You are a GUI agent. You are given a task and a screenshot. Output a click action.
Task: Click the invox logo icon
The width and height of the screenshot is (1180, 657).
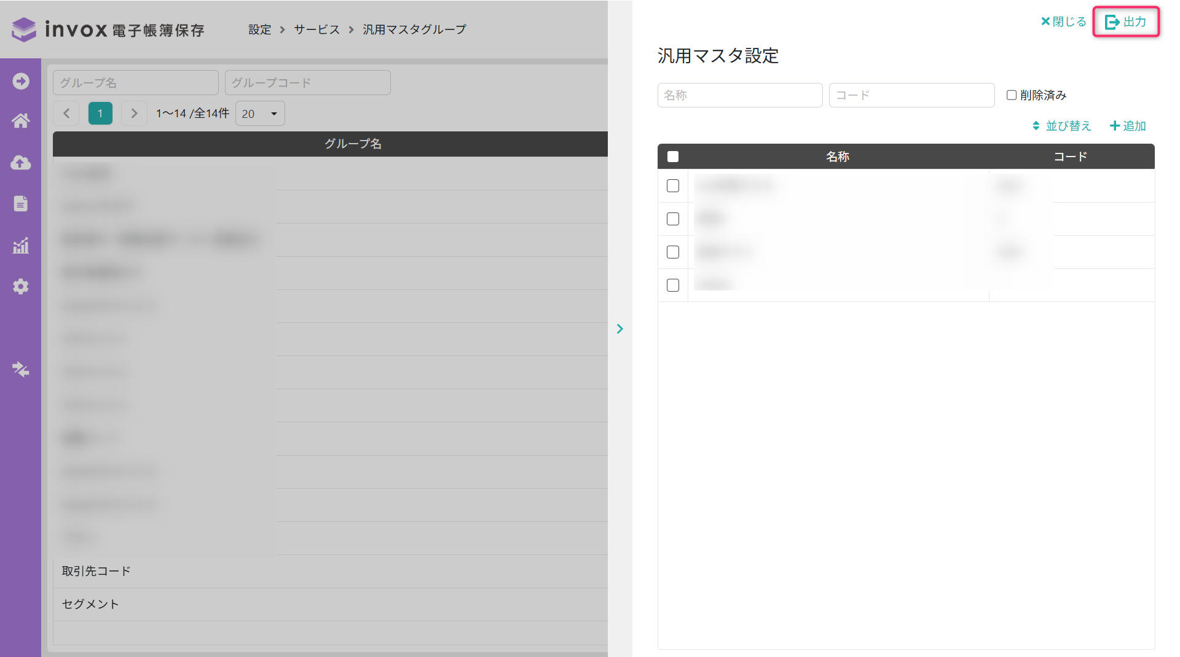click(x=24, y=29)
